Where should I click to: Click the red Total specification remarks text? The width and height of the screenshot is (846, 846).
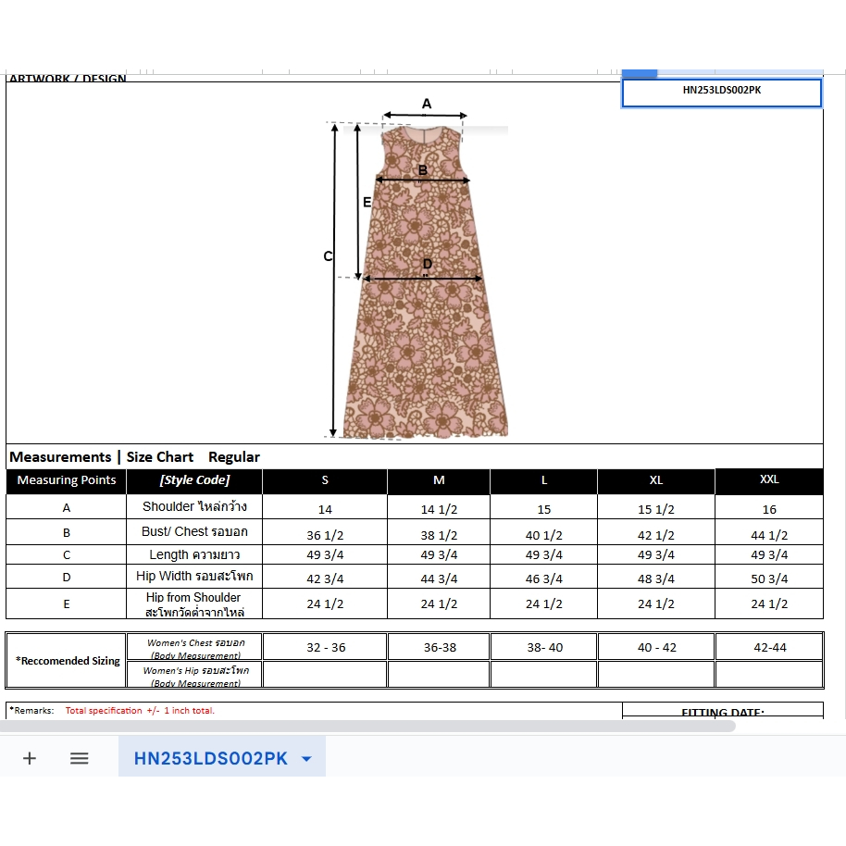click(139, 711)
